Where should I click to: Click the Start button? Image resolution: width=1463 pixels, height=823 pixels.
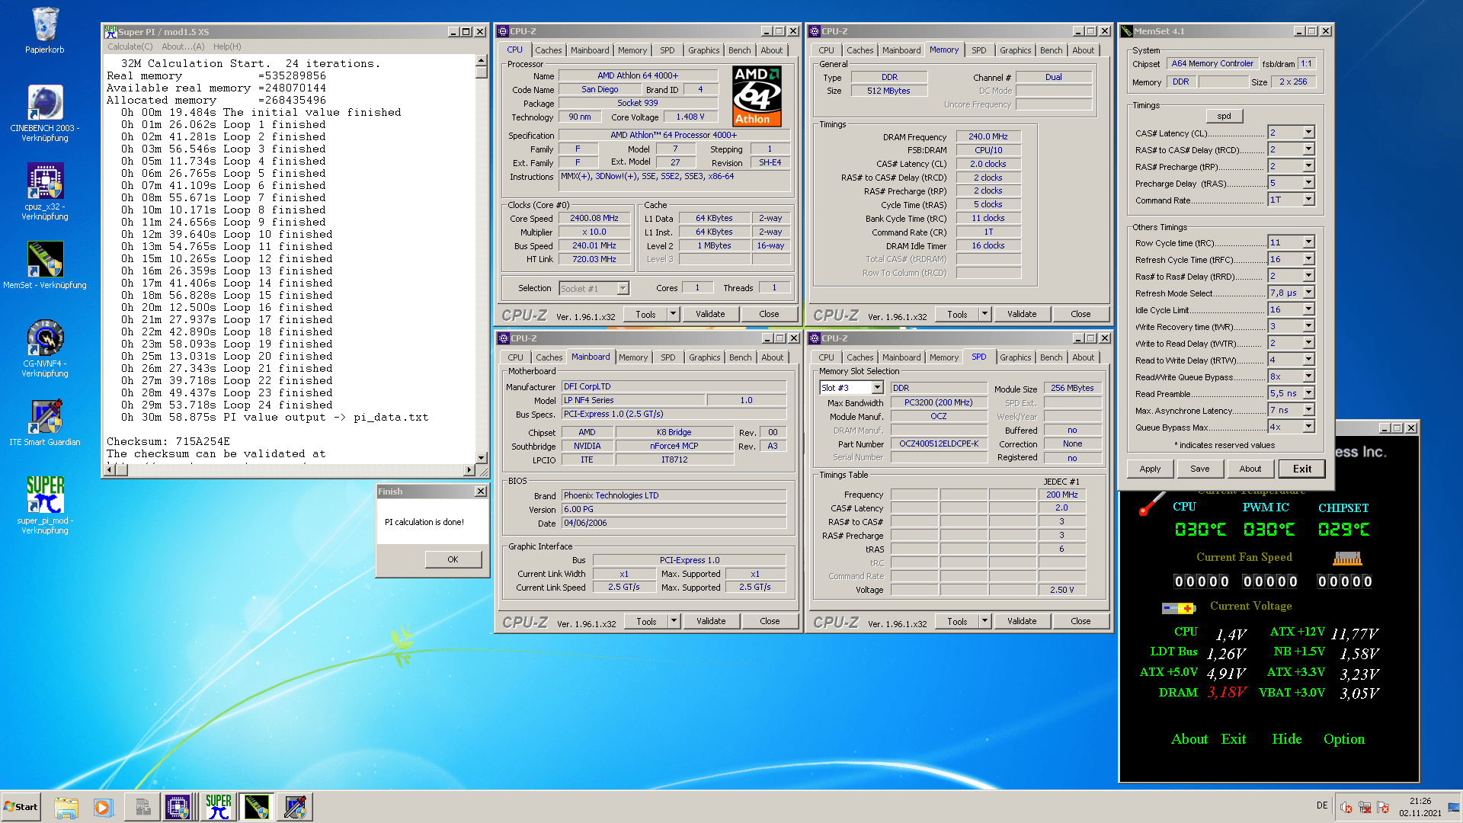[21, 807]
